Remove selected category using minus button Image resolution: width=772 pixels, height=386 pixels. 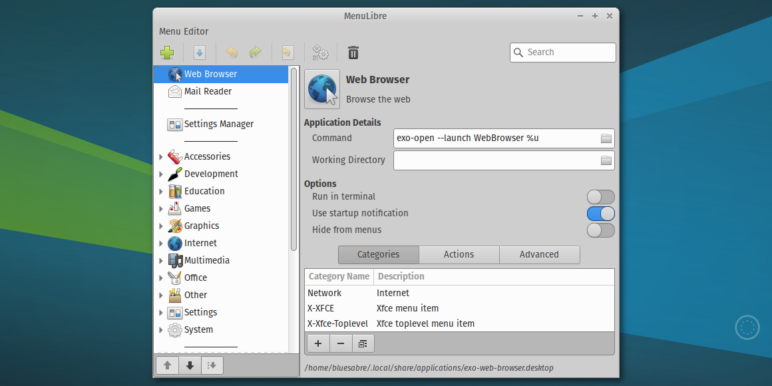click(x=340, y=343)
